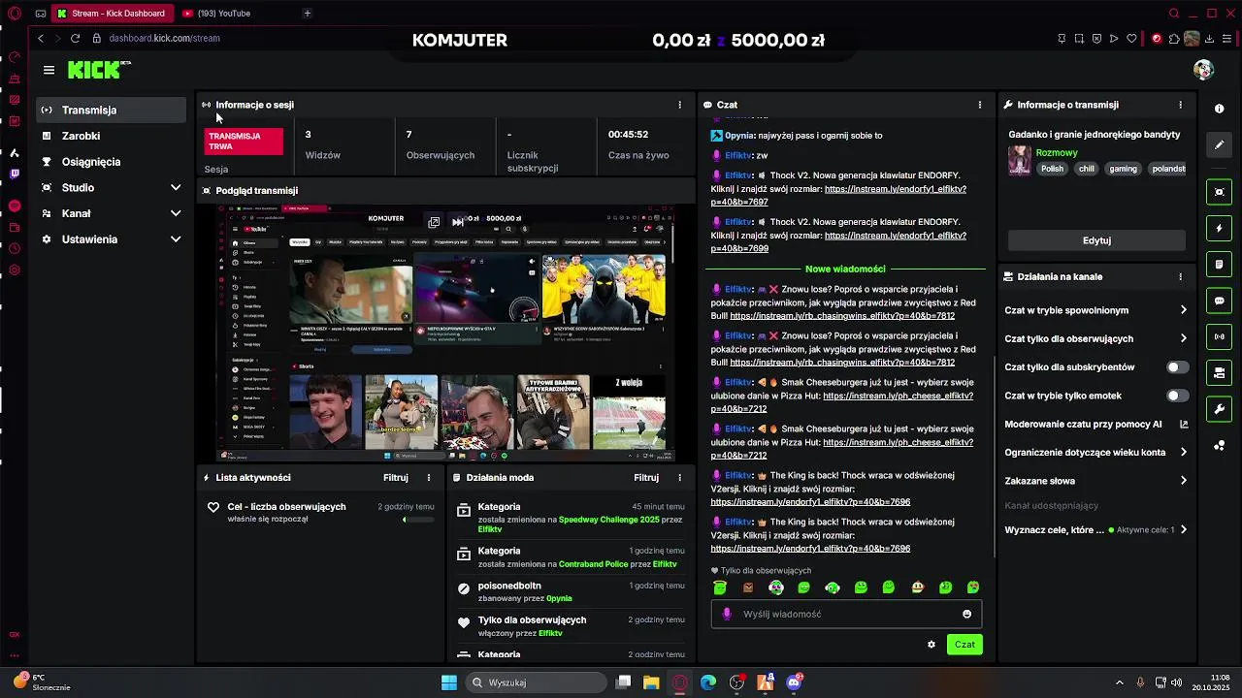Click the pencil edit icon in right toolbar

pyautogui.click(x=1220, y=145)
